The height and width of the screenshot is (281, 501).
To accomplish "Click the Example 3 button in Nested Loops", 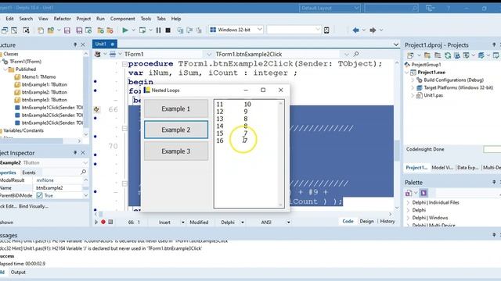I will [x=175, y=151].
